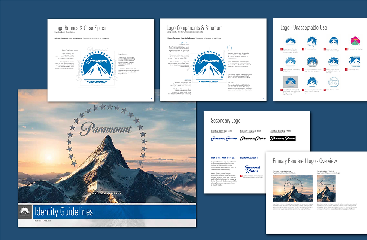Click 'Do not rotate logo' caption
Screen dimensions: 367x240
[310, 49]
